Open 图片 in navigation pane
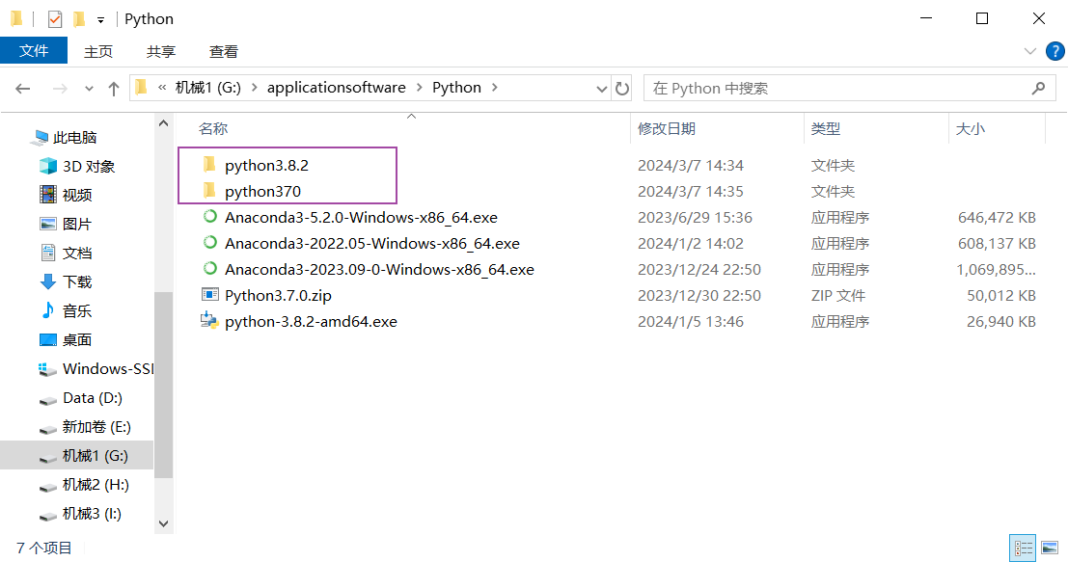The height and width of the screenshot is (562, 1068). pos(77,225)
